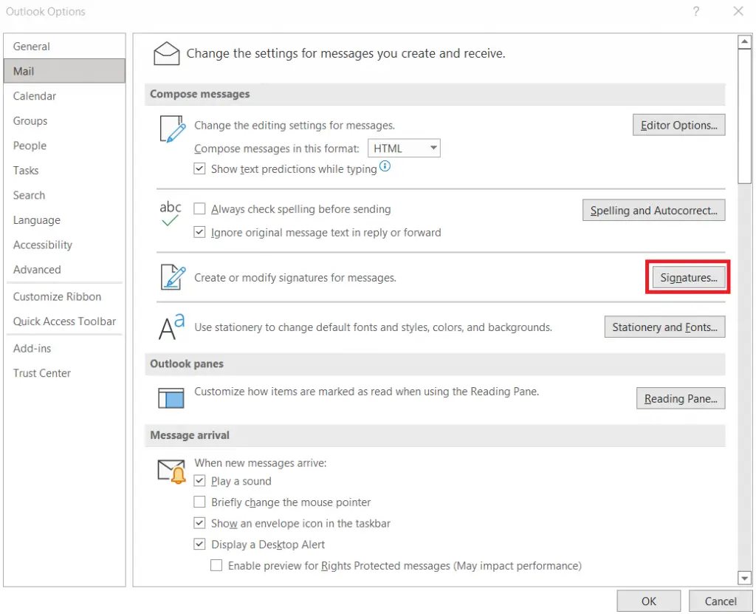The width and height of the screenshot is (756, 614).
Task: Enable Briefly change the mouse pointer
Action: pos(199,502)
